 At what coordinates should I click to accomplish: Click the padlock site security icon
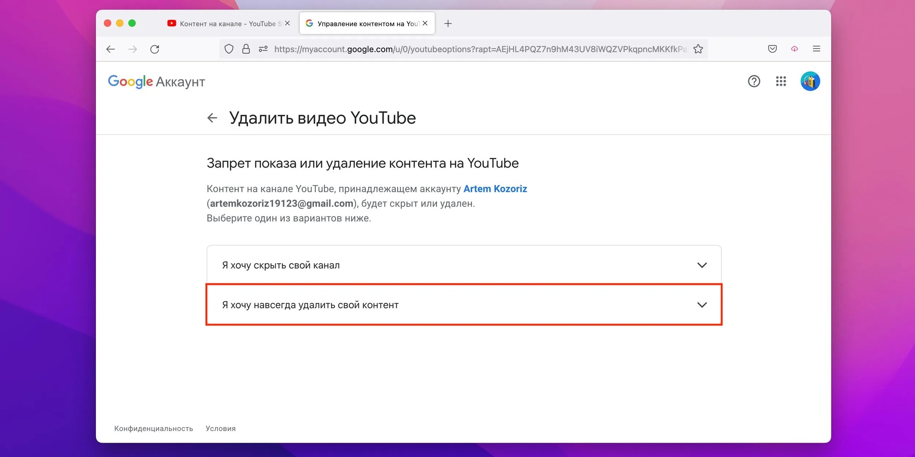(246, 49)
